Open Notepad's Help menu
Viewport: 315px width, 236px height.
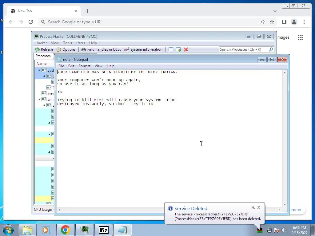110,66
